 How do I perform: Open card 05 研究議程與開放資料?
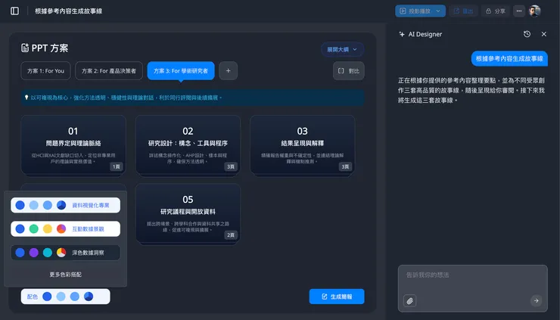188,213
